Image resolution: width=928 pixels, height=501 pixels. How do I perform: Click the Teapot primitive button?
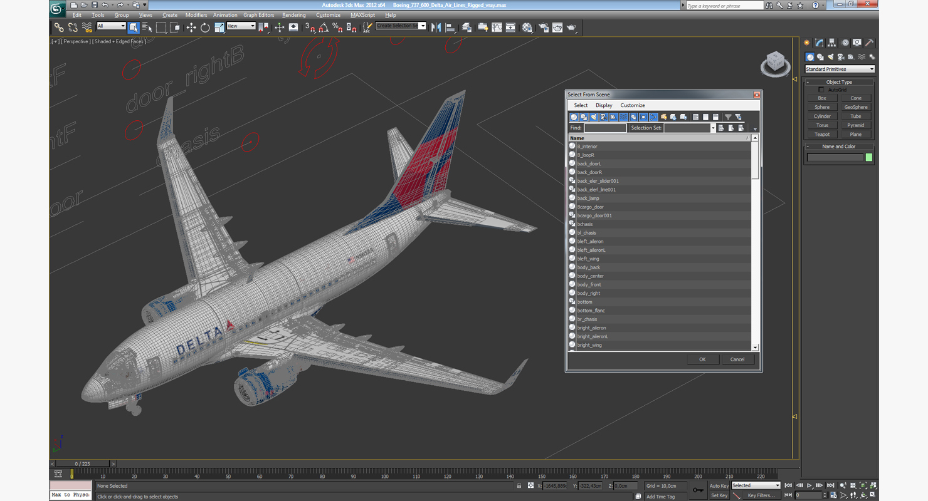[822, 134]
